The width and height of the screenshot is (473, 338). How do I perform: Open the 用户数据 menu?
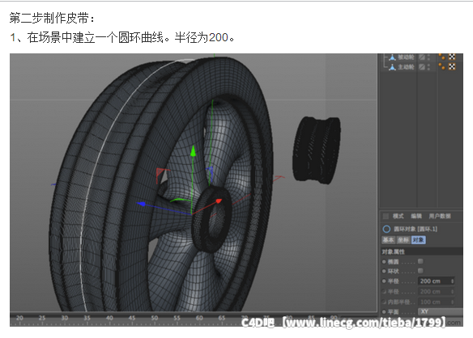(x=440, y=216)
